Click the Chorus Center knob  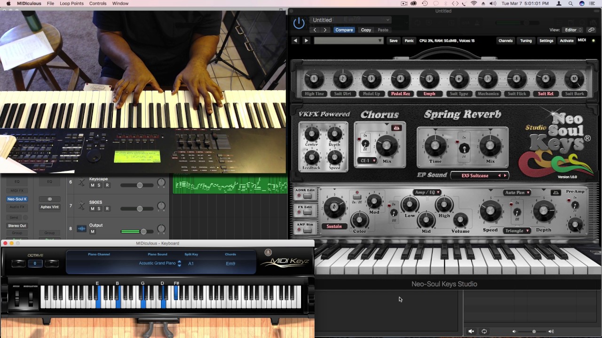point(311,134)
